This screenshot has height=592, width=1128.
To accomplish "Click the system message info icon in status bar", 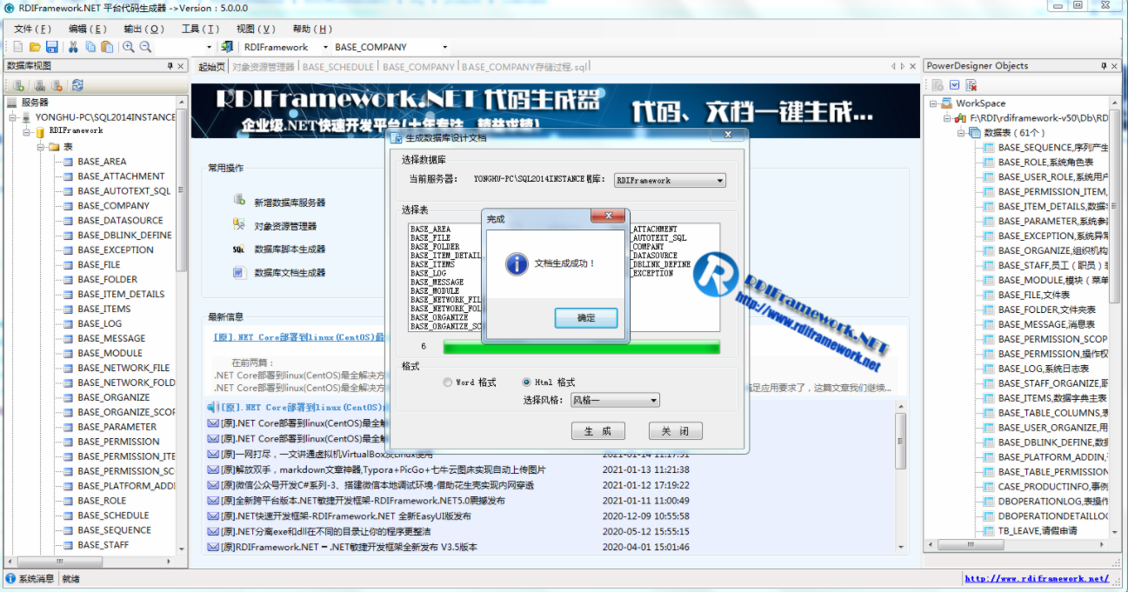I will pyautogui.click(x=10, y=579).
